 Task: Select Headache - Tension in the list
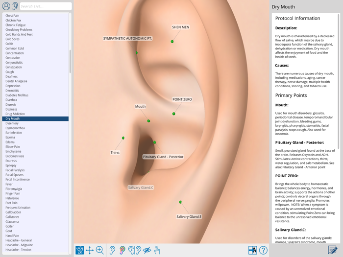coord(35,250)
